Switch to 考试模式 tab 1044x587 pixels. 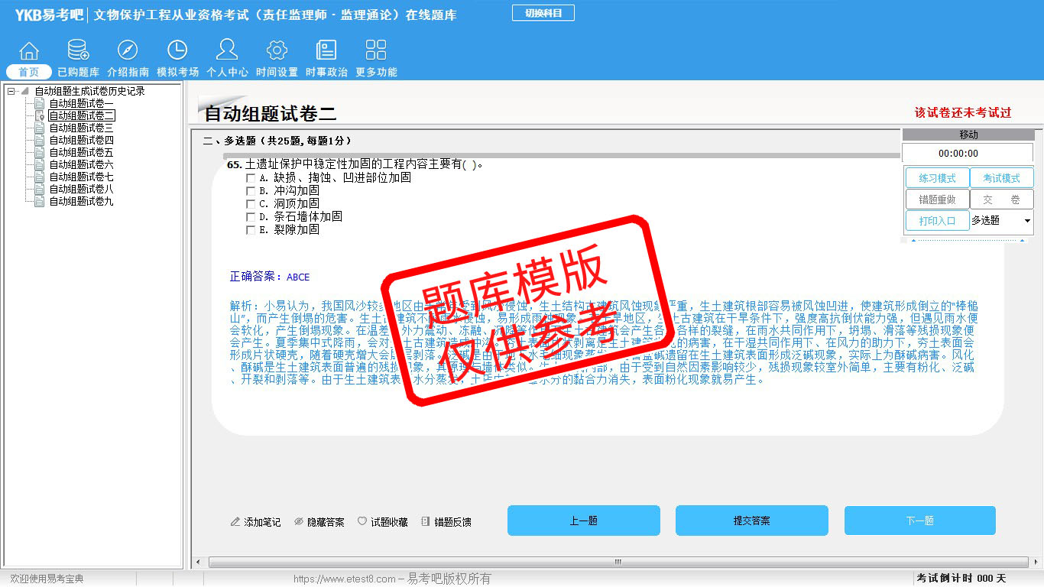[1001, 178]
